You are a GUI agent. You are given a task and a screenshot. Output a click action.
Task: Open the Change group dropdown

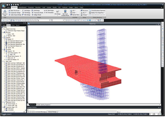[84, 15]
